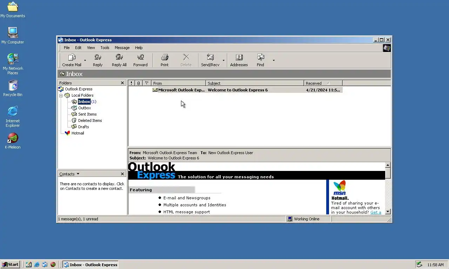449x269 pixels.
Task: Select the Deleted Items folder
Action: [90, 120]
